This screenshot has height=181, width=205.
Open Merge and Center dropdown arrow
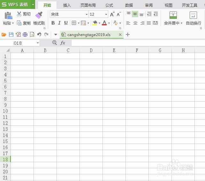click(x=181, y=23)
